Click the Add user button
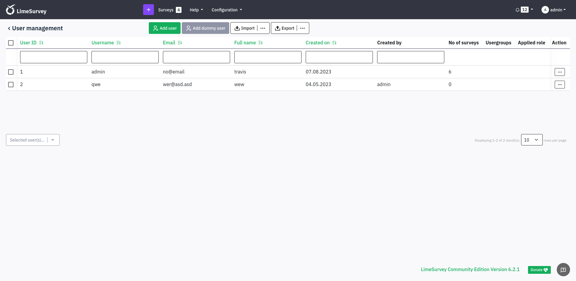This screenshot has height=281, width=576. click(x=165, y=28)
